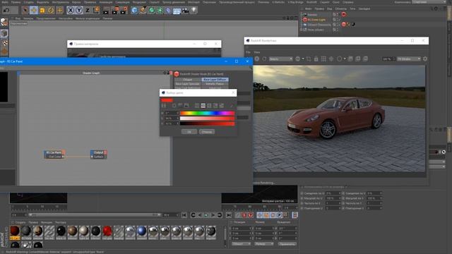Select the blue material thumbnail
This screenshot has width=452, height=254.
(x=141, y=231)
